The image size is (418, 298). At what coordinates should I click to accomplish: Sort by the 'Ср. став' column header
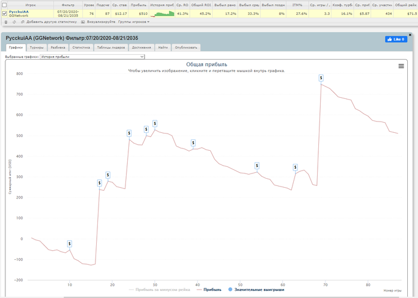pos(119,5)
